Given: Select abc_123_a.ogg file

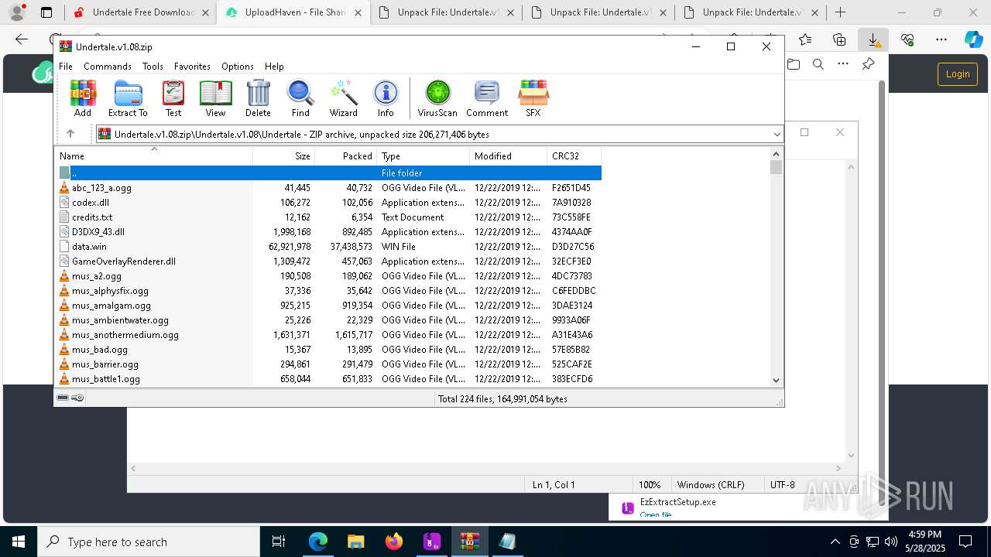Looking at the screenshot, I should tap(328, 187).
